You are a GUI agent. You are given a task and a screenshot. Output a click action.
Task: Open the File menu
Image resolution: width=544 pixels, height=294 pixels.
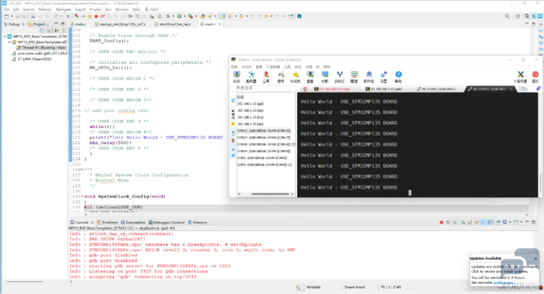pos(6,9)
